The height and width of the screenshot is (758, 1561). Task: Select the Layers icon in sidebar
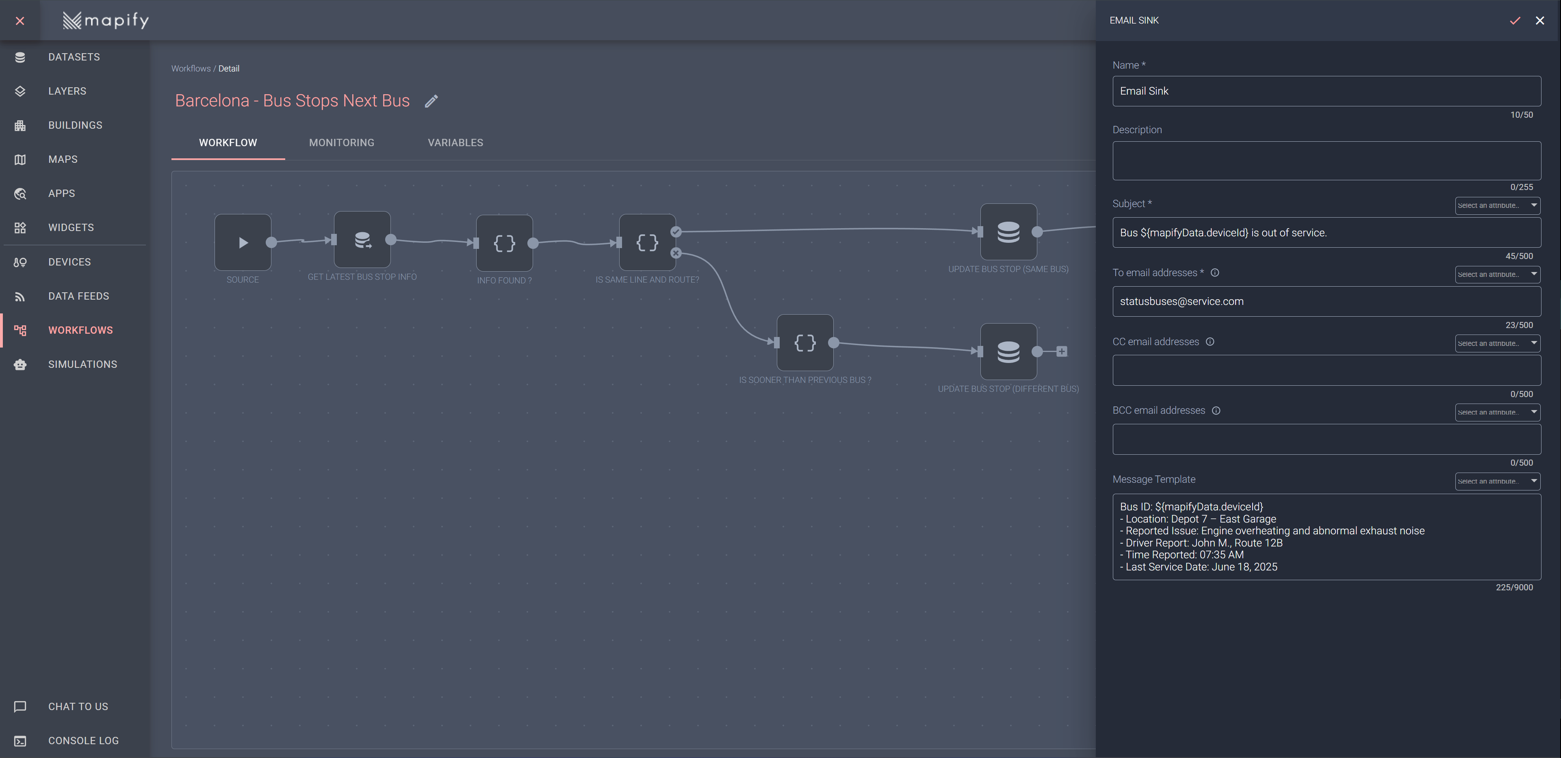click(20, 91)
